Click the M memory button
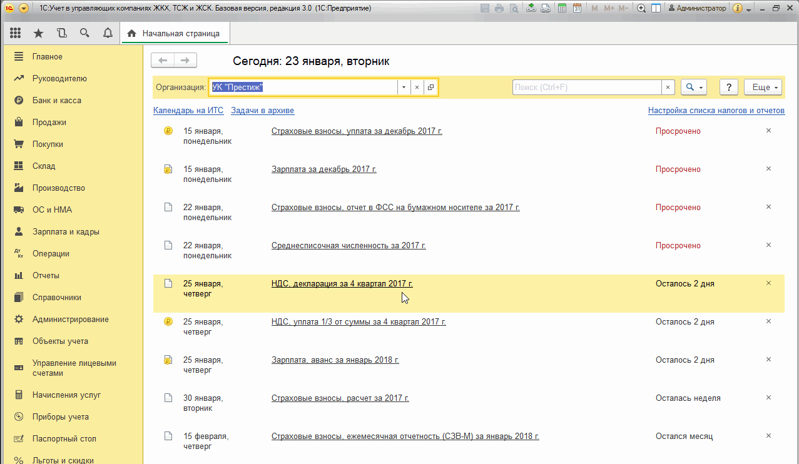 (x=594, y=8)
